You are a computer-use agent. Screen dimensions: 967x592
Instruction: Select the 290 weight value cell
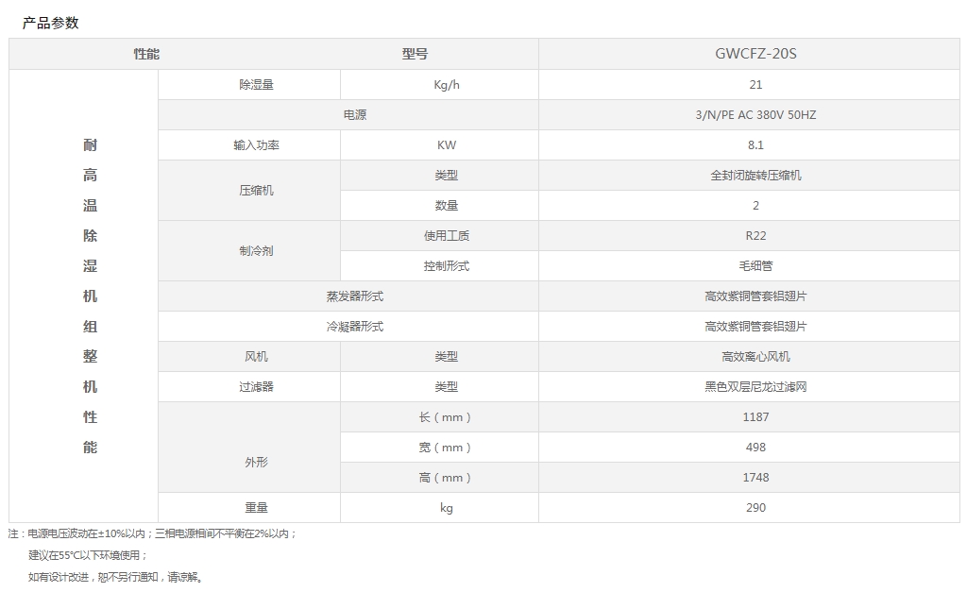click(x=755, y=508)
